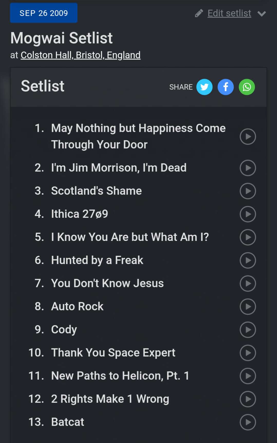Play "You Don't Know Jesus" preview

[x=248, y=284]
